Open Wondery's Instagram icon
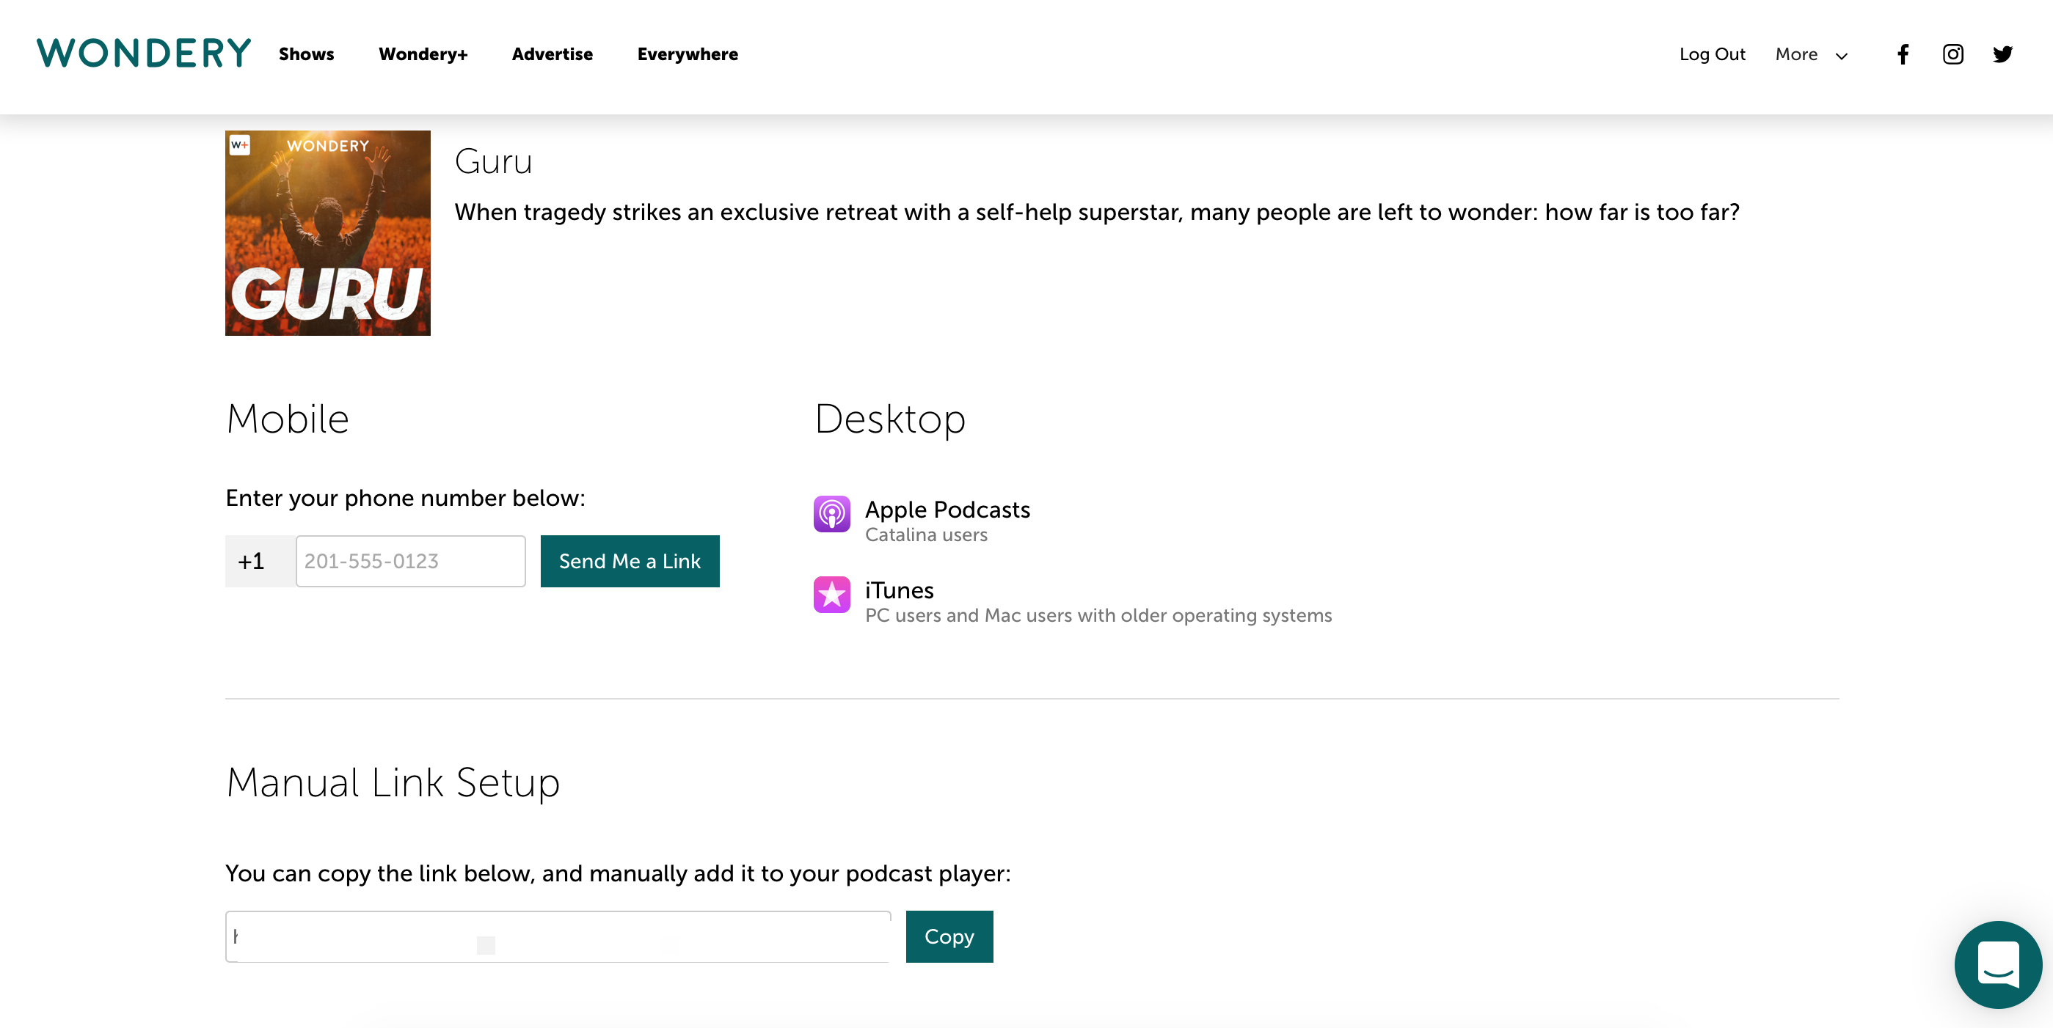2053x1028 pixels. point(1952,54)
